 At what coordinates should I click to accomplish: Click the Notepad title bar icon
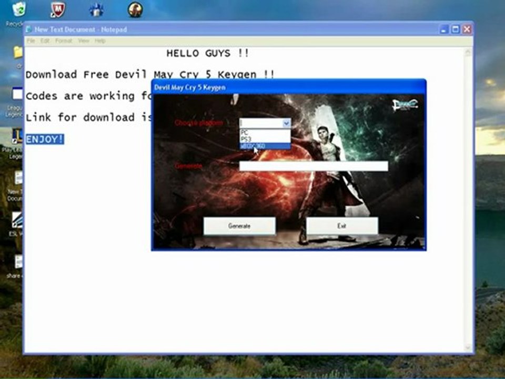[28, 29]
